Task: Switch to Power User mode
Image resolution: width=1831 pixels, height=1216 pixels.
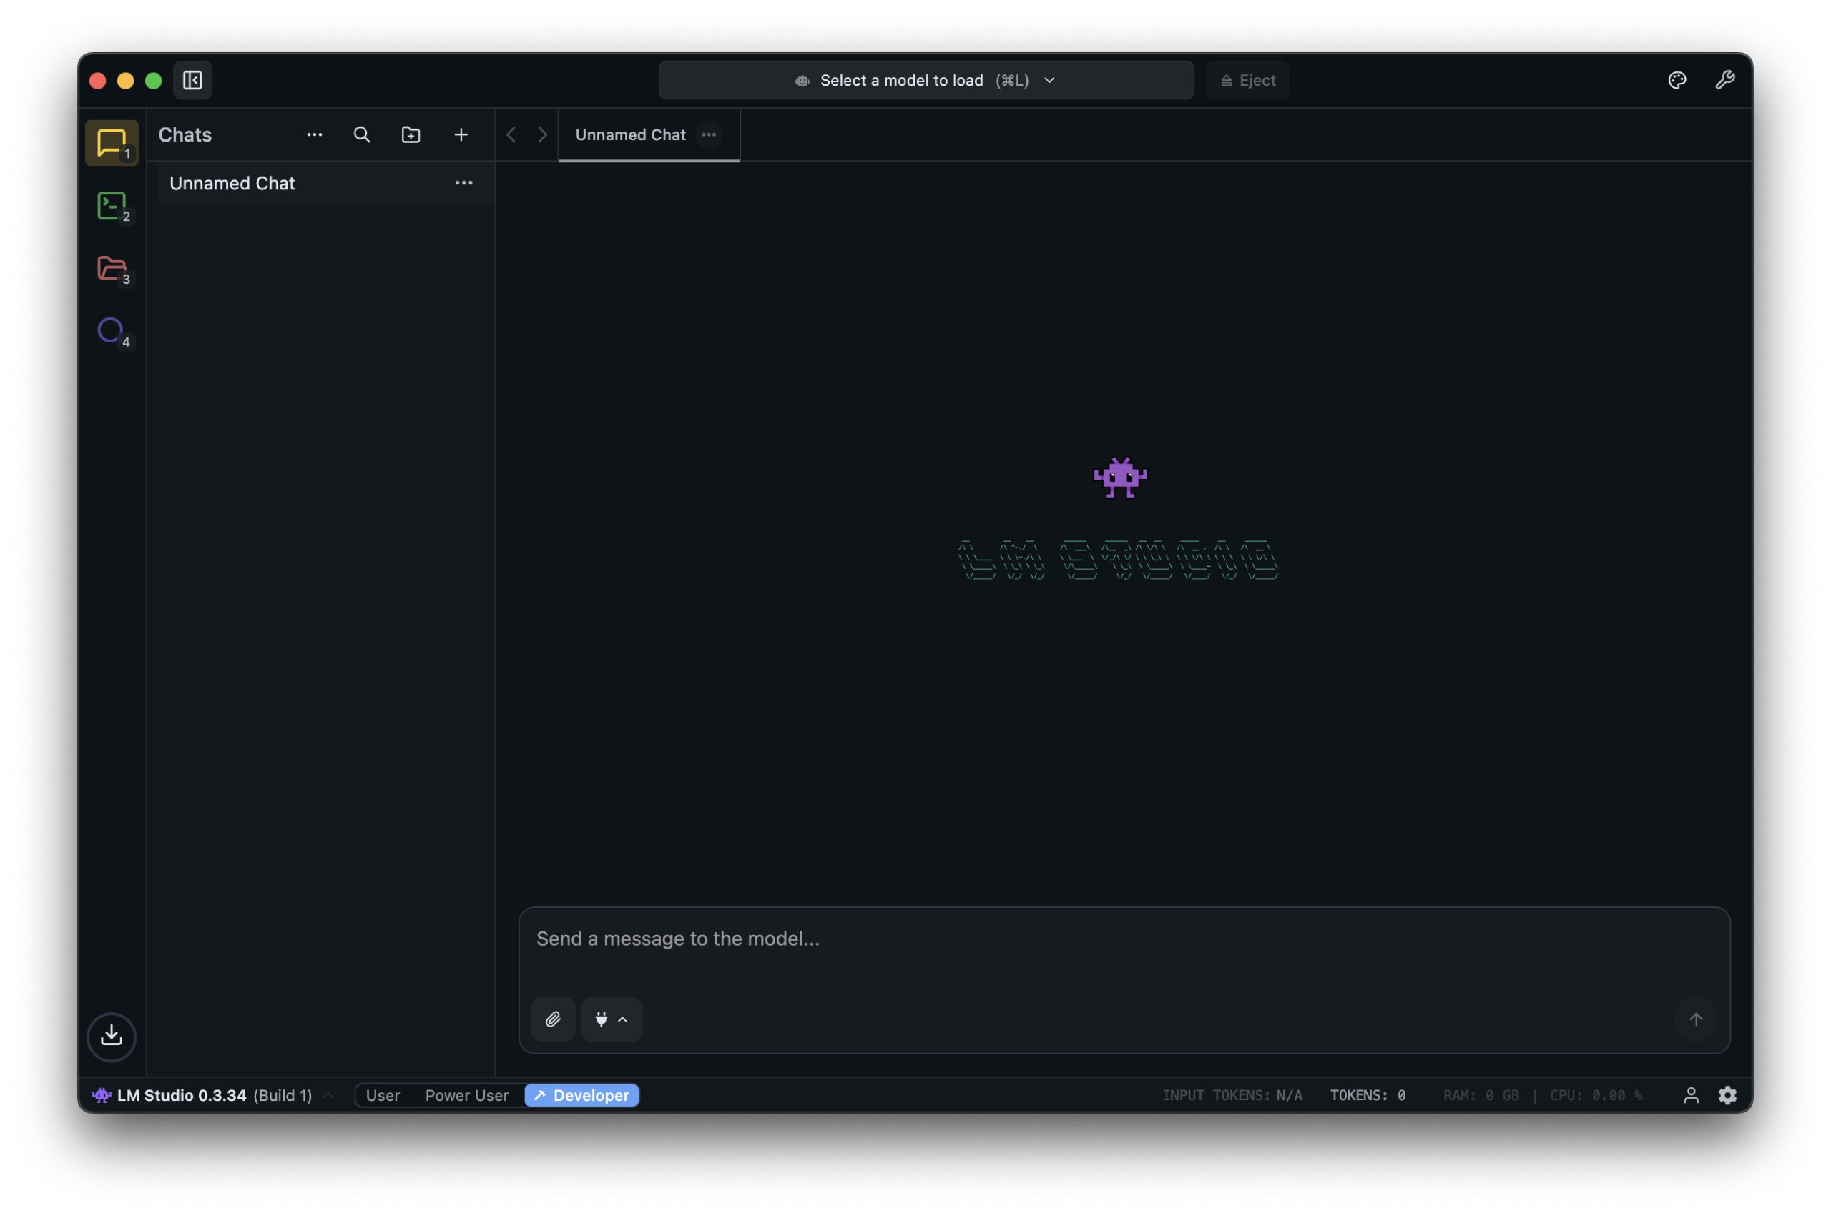Action: click(x=466, y=1095)
